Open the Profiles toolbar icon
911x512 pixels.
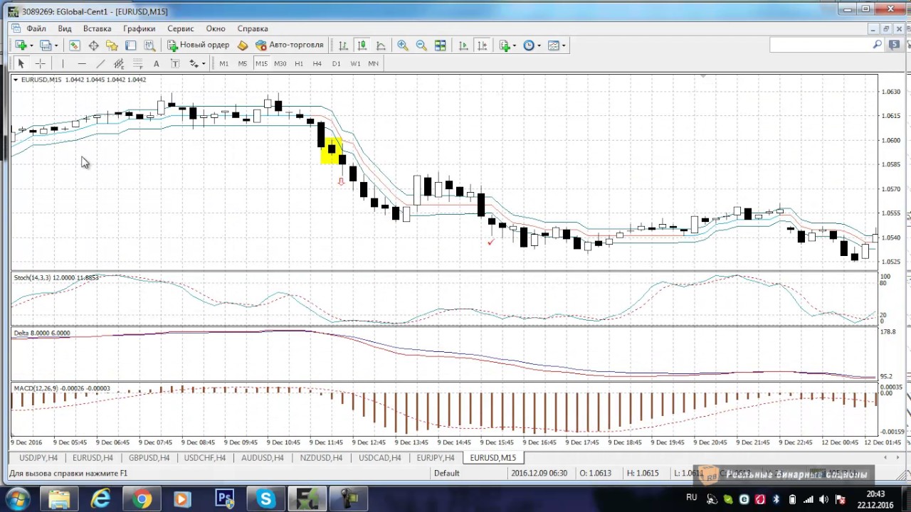click(46, 45)
